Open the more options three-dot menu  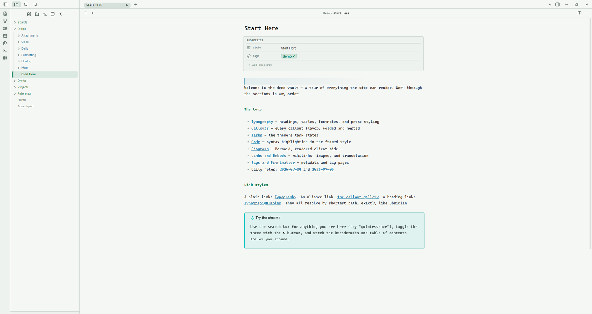coord(586,13)
